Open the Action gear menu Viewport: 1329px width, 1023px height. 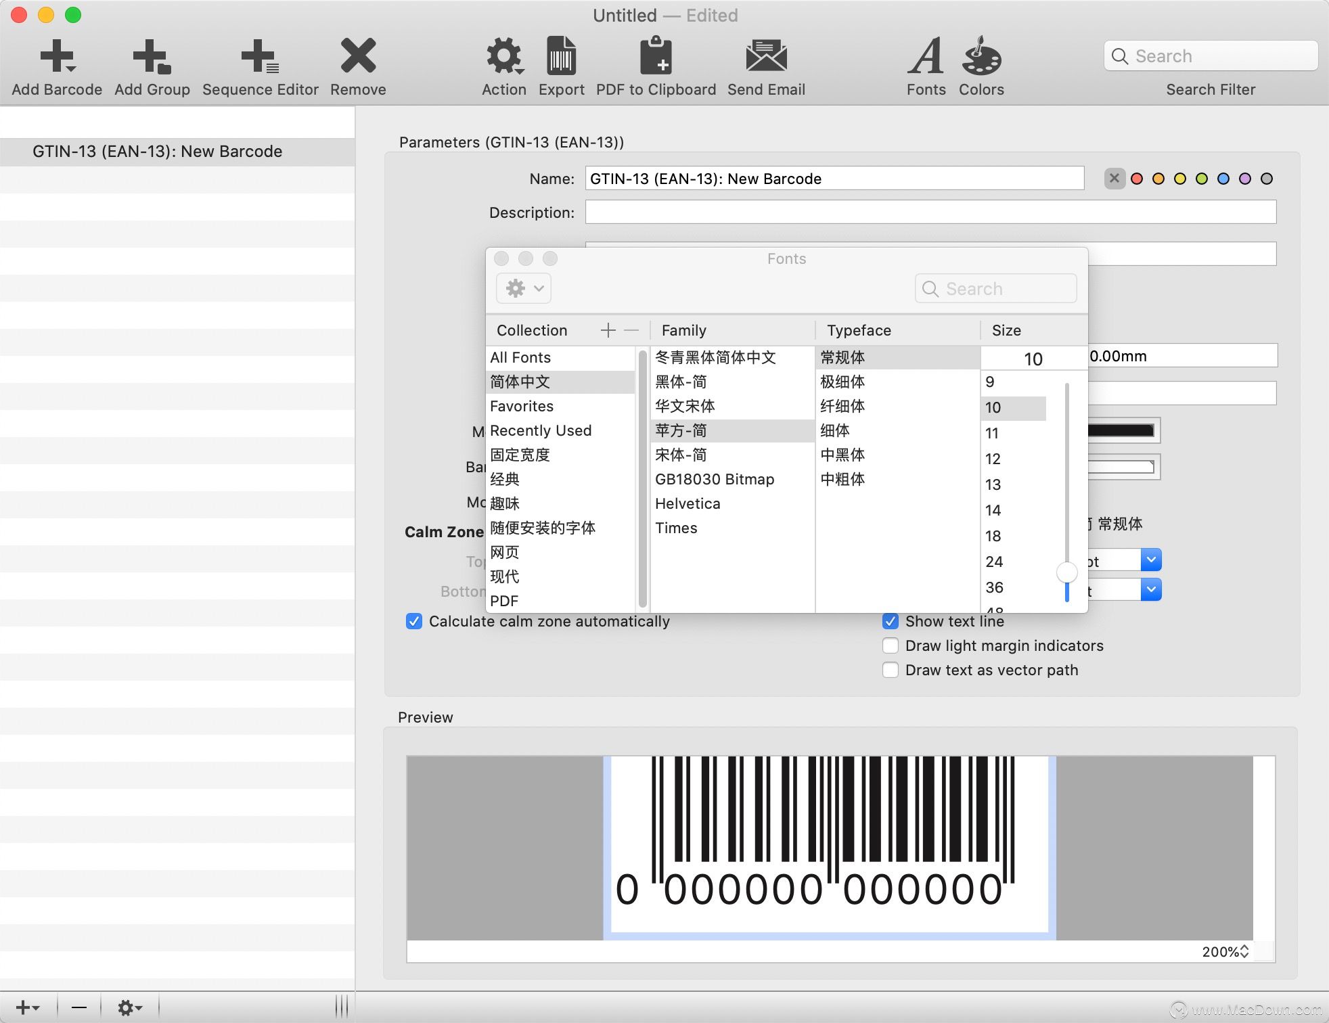[x=504, y=56]
